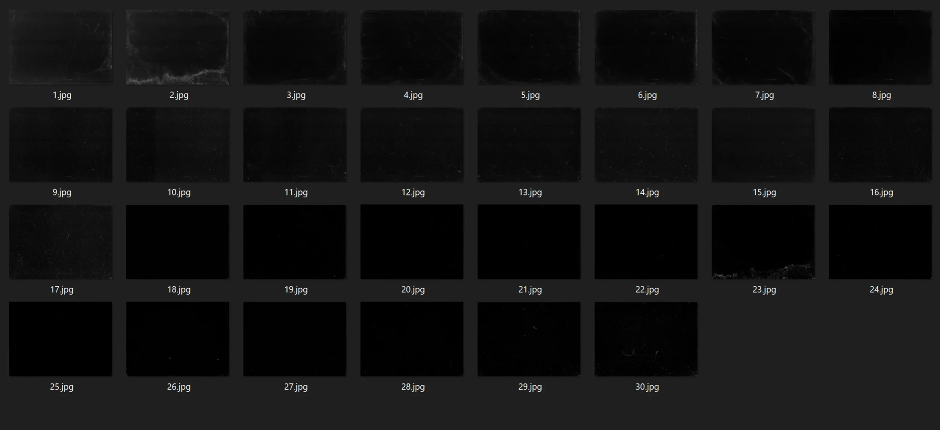The width and height of the screenshot is (940, 430).
Task: Click the 24.jpg thumbnail
Action: (880, 242)
